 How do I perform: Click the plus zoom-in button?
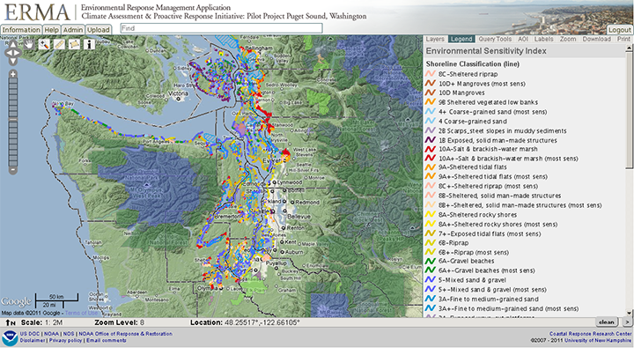(x=13, y=74)
